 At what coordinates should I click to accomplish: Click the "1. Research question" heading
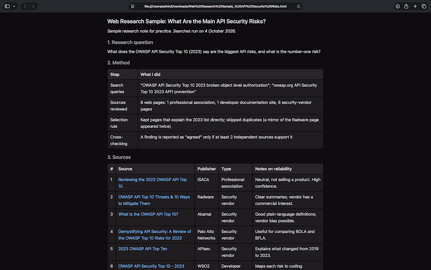[130, 42]
